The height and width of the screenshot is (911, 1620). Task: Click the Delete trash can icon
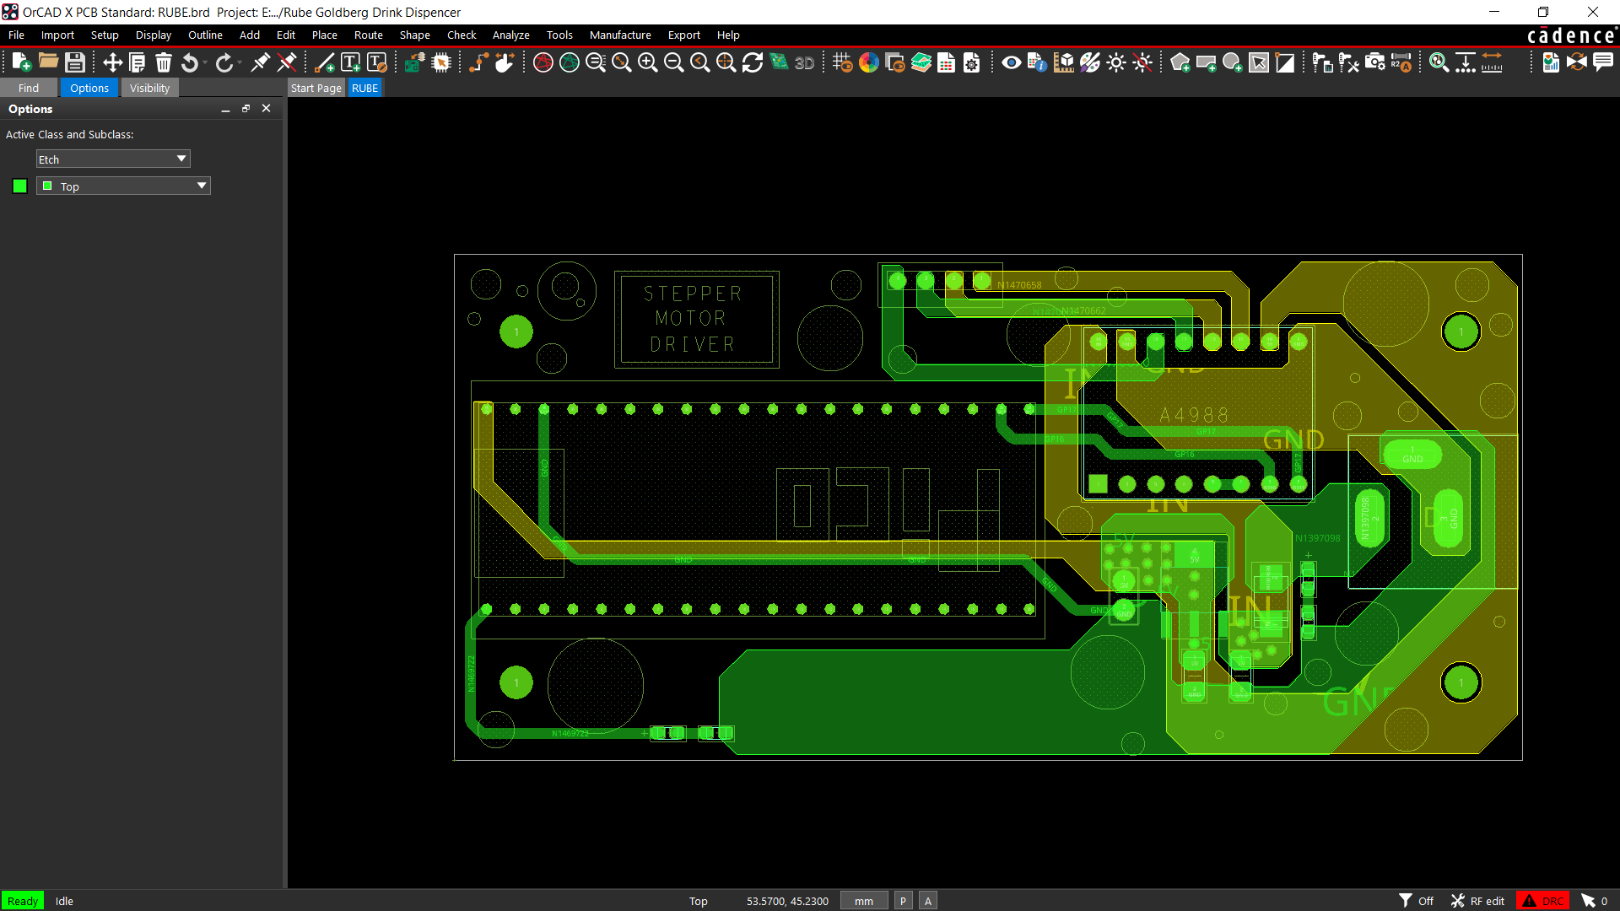click(x=164, y=62)
